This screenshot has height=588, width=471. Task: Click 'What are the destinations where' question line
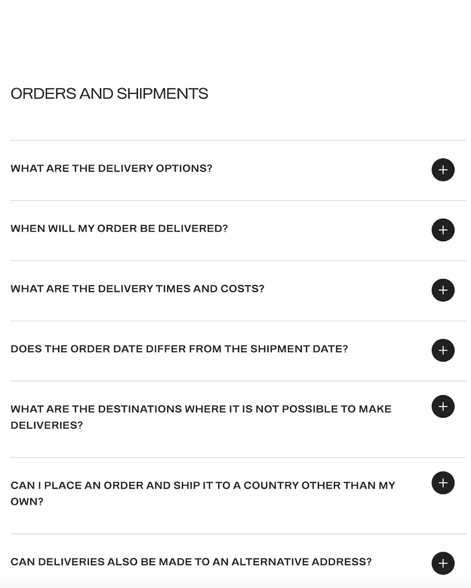[x=201, y=409]
